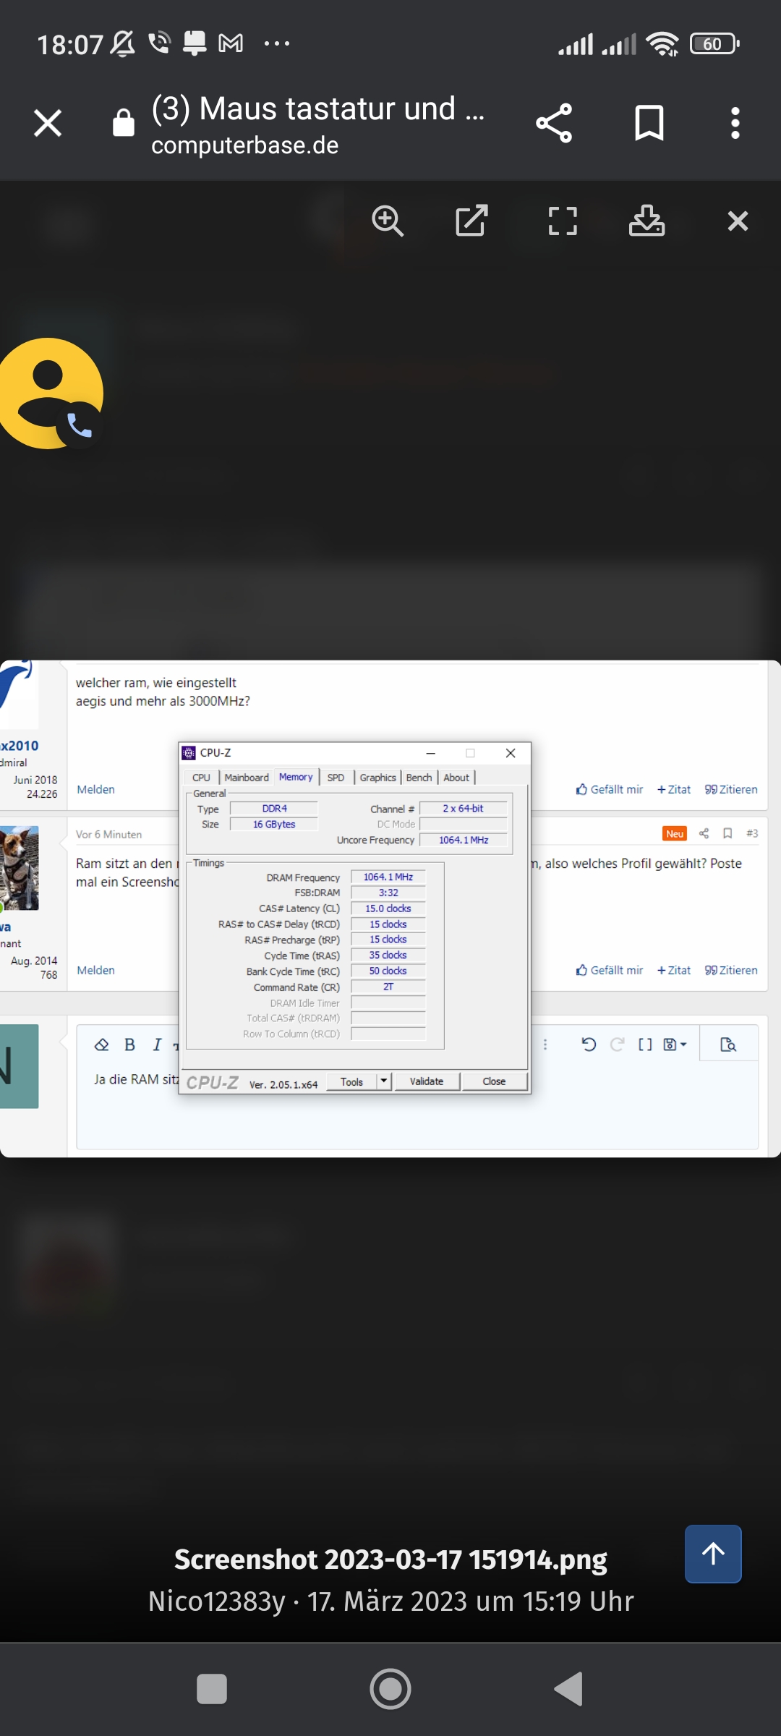Click the username ending x2010
Screen dimensions: 781x1736
(x=20, y=745)
